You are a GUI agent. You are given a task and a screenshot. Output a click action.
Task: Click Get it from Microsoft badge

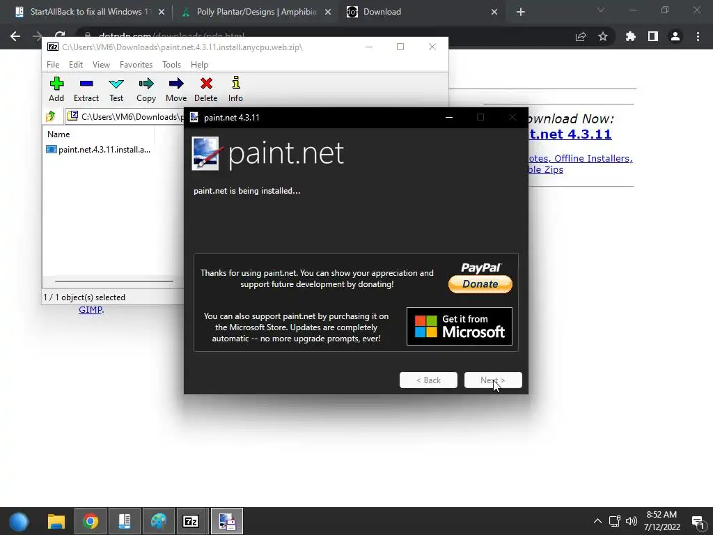[460, 326]
